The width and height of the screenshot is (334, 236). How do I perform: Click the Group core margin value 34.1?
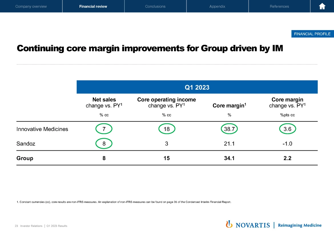click(229, 158)
